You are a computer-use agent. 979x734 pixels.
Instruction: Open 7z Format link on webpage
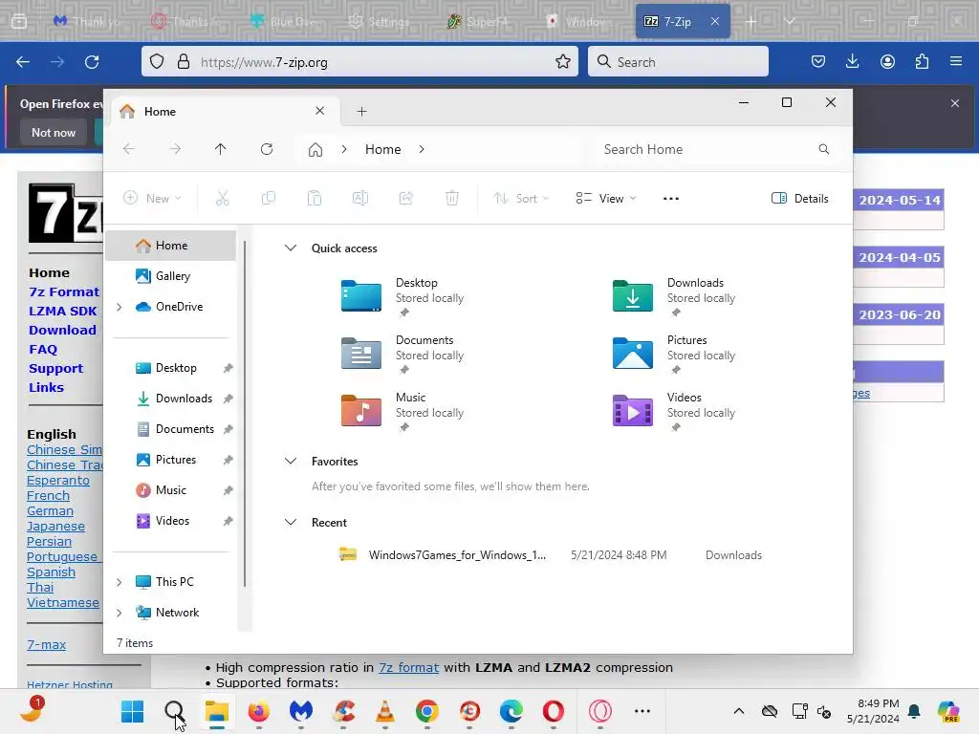click(64, 291)
